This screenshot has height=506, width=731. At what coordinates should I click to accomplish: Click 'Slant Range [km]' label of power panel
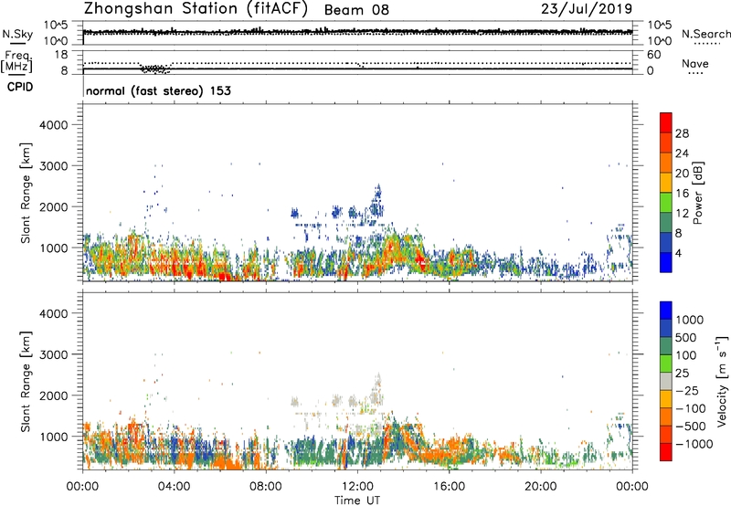pos(26,193)
